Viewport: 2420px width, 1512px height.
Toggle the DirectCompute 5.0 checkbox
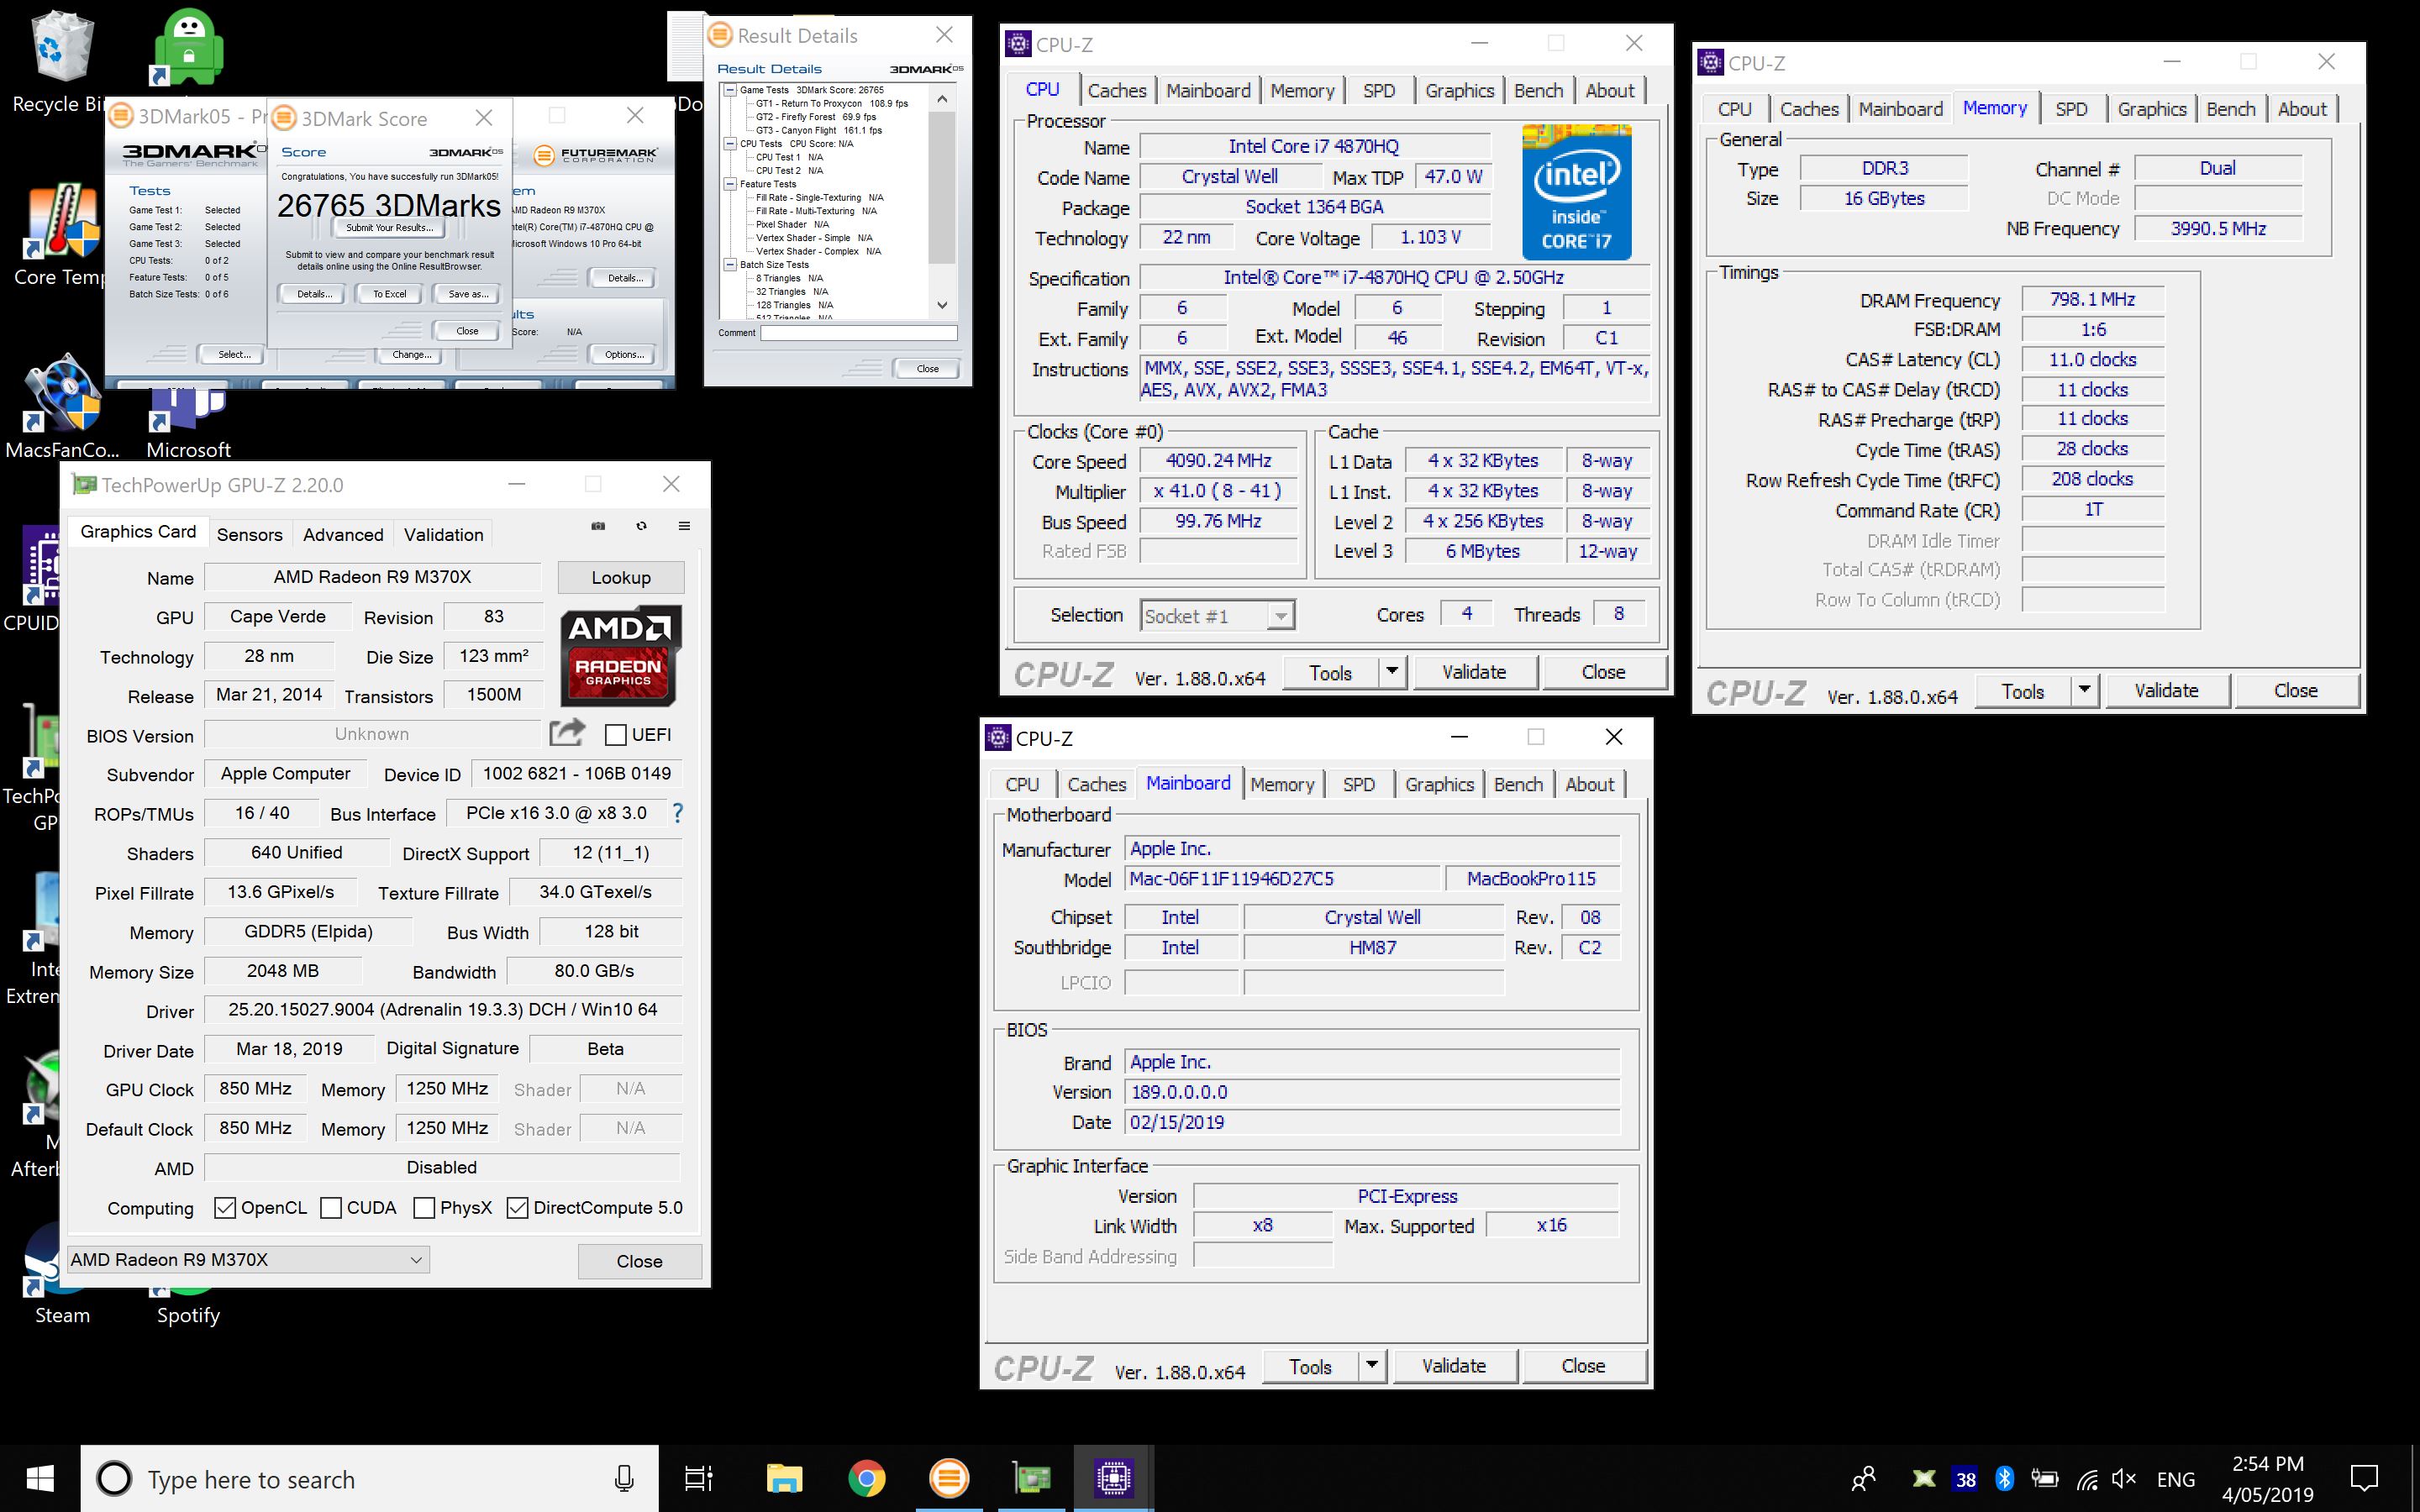(x=517, y=1208)
